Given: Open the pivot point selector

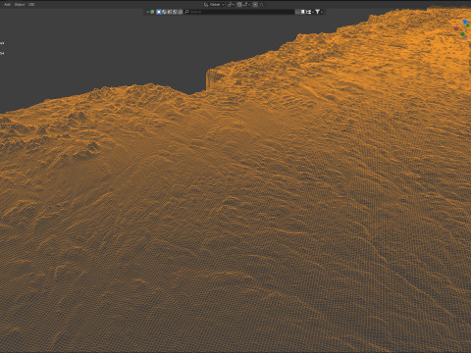Looking at the screenshot, I should [x=231, y=5].
